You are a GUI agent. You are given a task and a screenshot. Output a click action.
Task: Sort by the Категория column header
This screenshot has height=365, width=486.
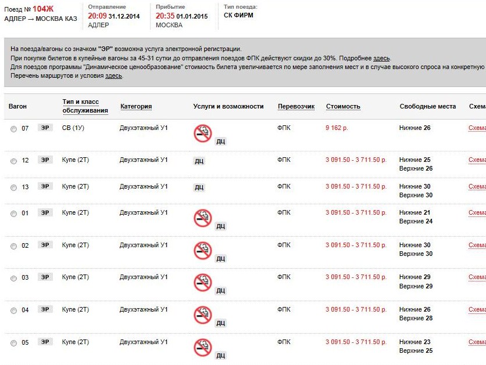[136, 107]
